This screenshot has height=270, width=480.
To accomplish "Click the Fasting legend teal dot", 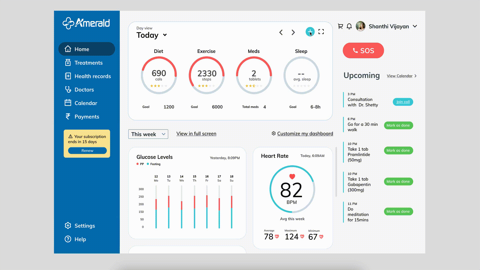I will point(148,164).
